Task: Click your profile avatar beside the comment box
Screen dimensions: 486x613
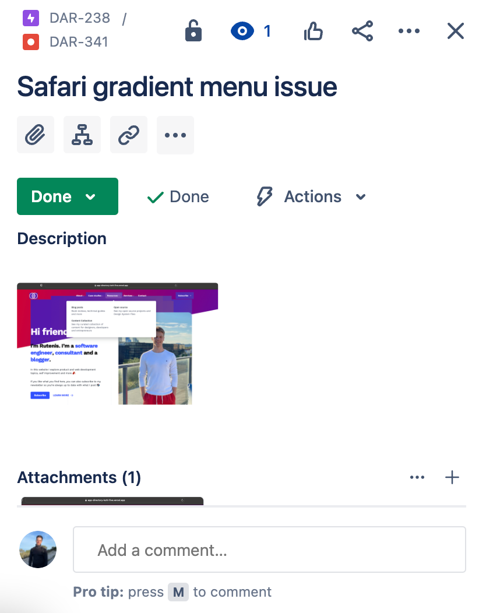Action: point(37,549)
